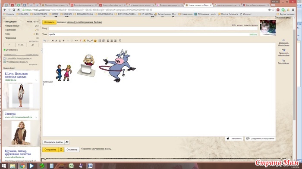Open the text color dropdown
302x169 pixels.
point(81,41)
